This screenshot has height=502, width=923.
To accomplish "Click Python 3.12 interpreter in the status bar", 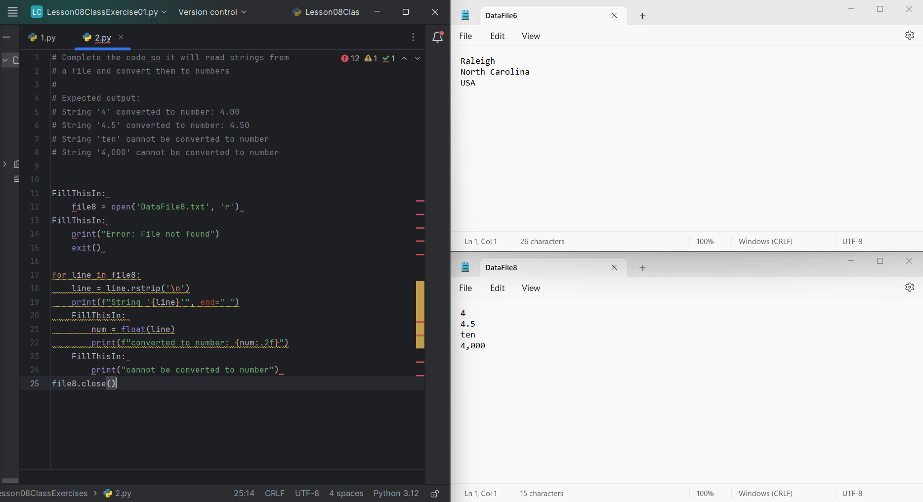I will (x=396, y=493).
